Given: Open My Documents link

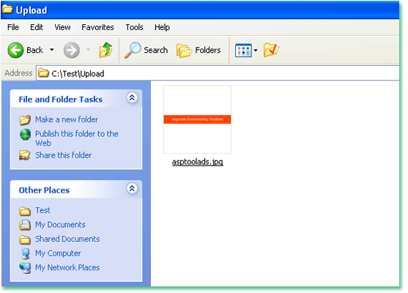Looking at the screenshot, I should [60, 225].
